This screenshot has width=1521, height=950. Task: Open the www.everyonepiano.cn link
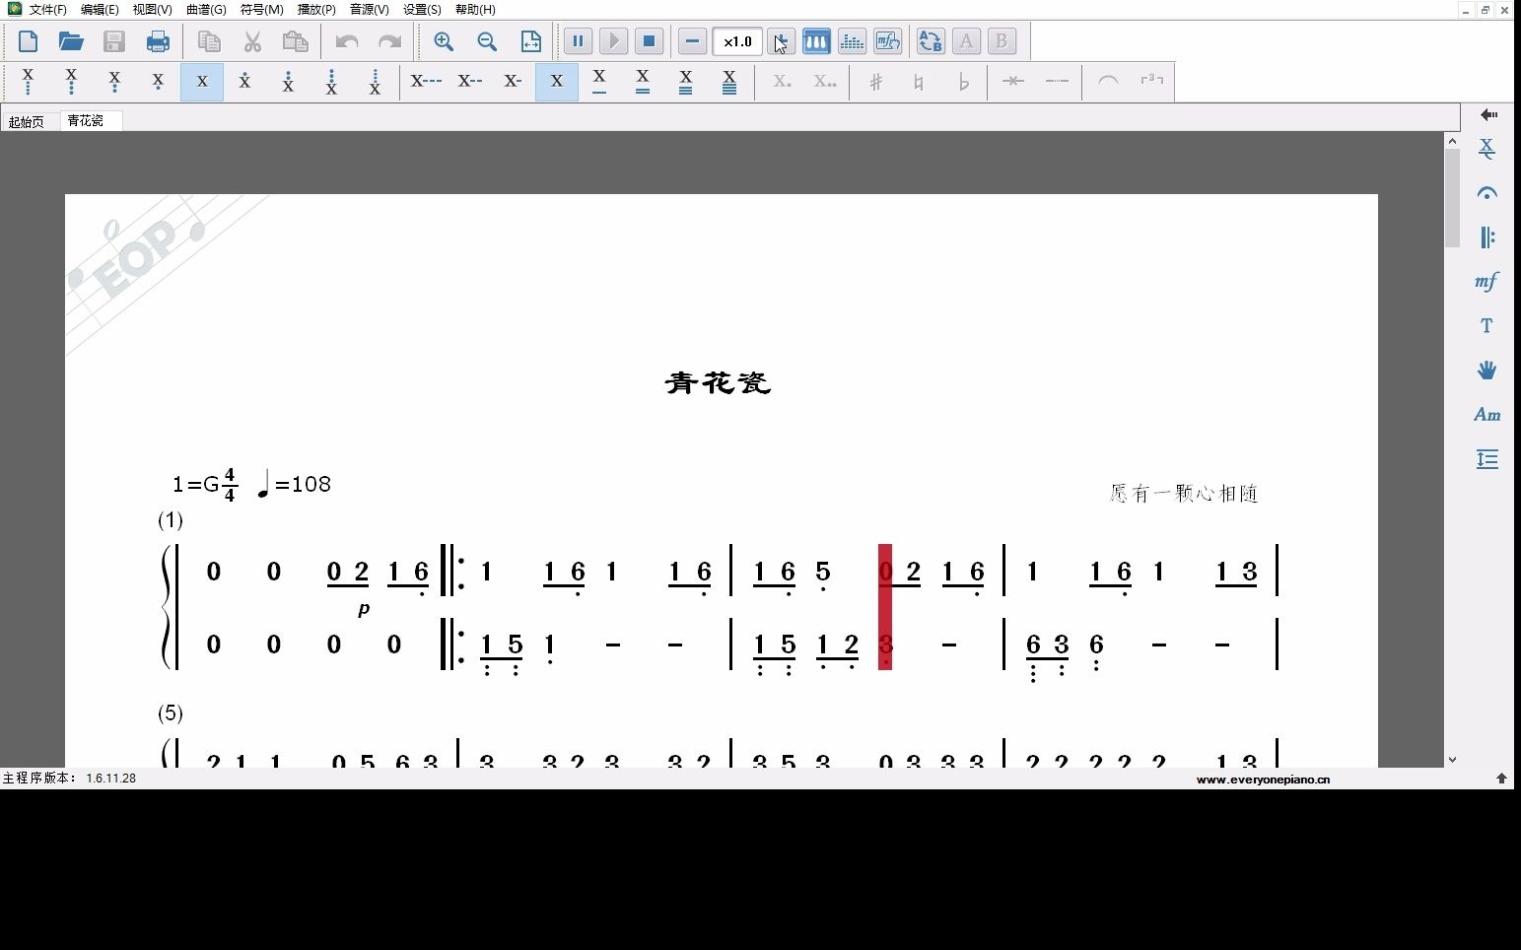(1263, 779)
